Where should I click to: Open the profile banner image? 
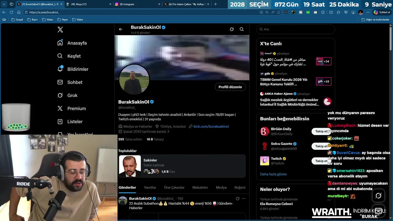pos(182,58)
